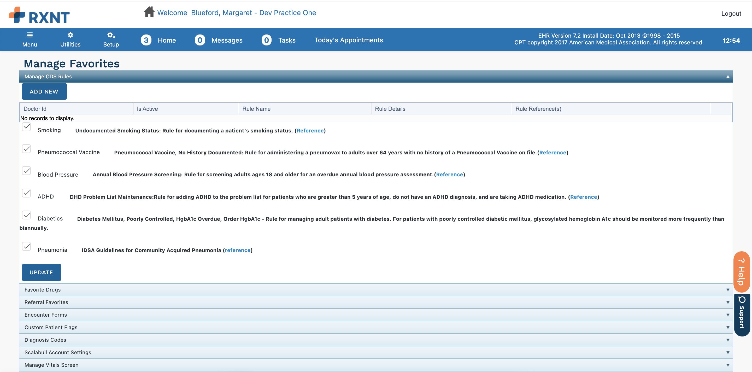Viewport: 752px width, 372px height.
Task: Open the Utilities gear icon
Action: (70, 35)
